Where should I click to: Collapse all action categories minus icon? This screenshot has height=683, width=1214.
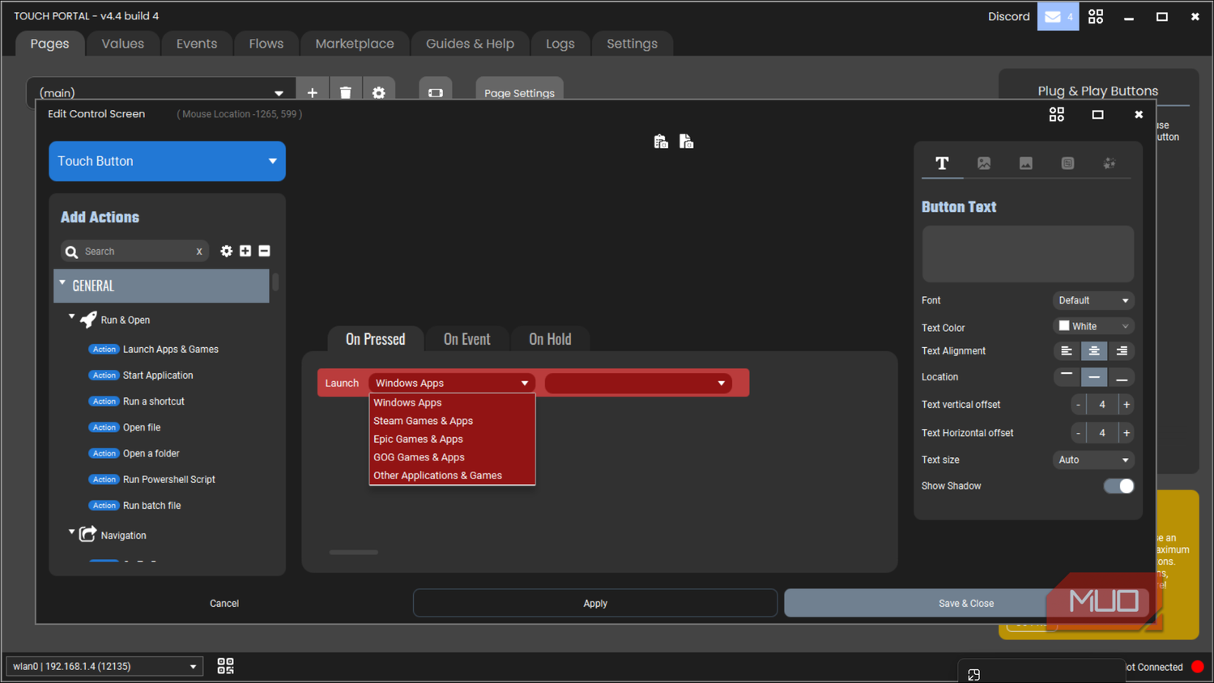pyautogui.click(x=264, y=251)
